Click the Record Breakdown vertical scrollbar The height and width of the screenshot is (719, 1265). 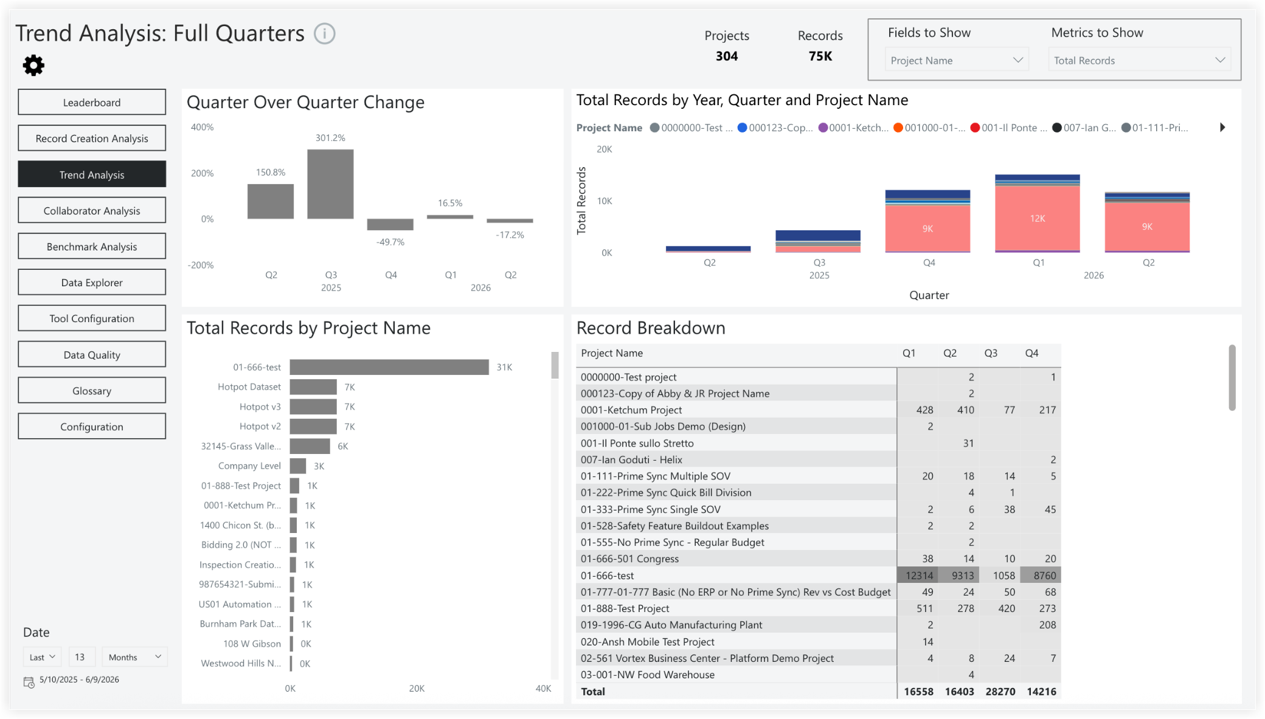(x=1232, y=377)
